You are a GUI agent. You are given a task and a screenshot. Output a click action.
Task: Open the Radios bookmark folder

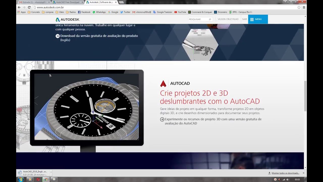click(x=71, y=12)
